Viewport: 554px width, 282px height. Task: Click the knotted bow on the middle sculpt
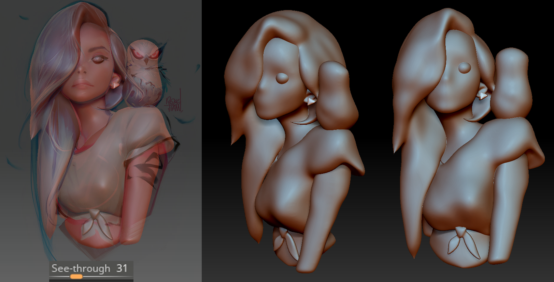[286, 240]
